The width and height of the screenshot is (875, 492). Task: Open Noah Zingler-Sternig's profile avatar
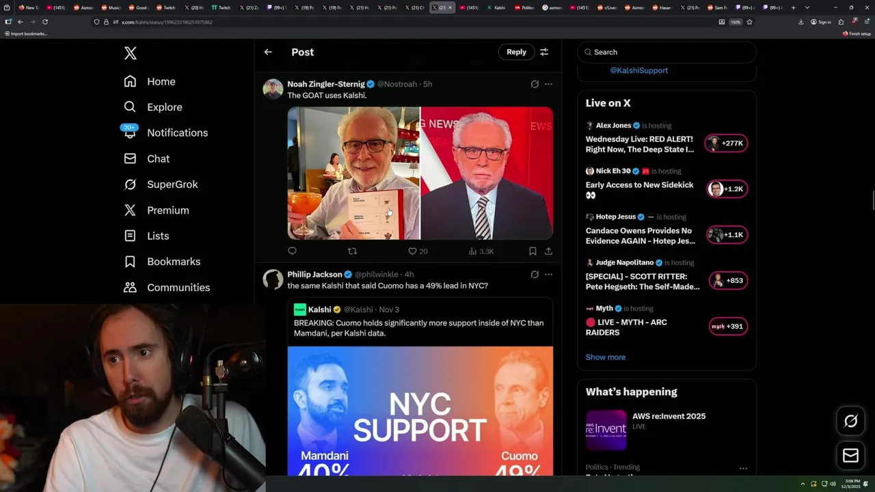273,89
